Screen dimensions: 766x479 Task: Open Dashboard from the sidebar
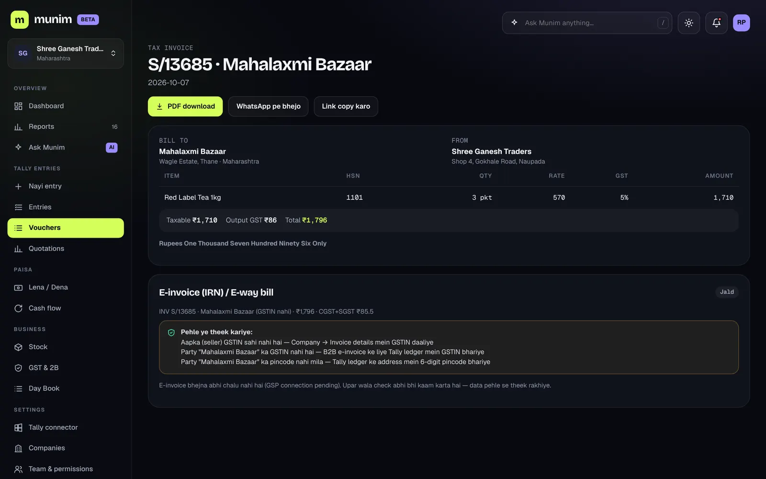pyautogui.click(x=66, y=106)
